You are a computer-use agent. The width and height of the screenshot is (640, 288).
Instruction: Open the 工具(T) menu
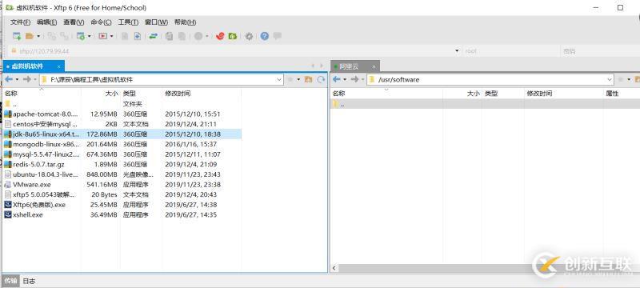[128, 22]
